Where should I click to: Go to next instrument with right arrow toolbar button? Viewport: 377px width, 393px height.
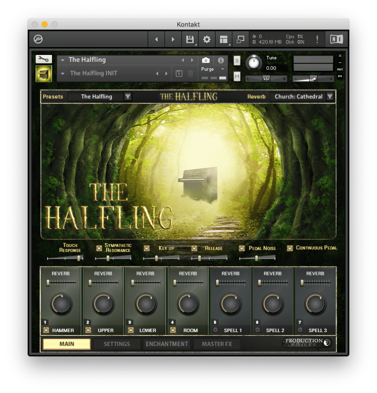coord(173,39)
